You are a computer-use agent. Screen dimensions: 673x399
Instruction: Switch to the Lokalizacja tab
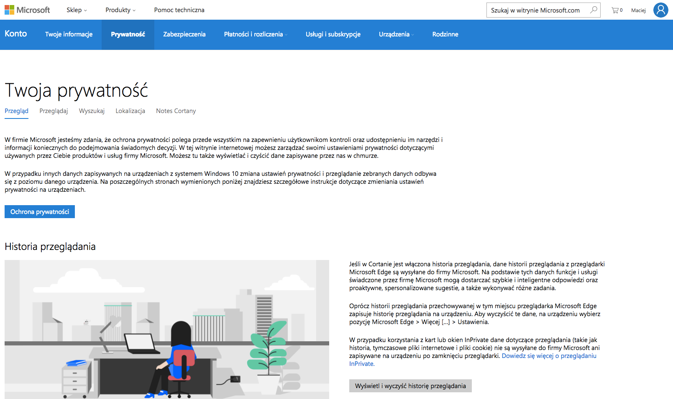click(131, 111)
